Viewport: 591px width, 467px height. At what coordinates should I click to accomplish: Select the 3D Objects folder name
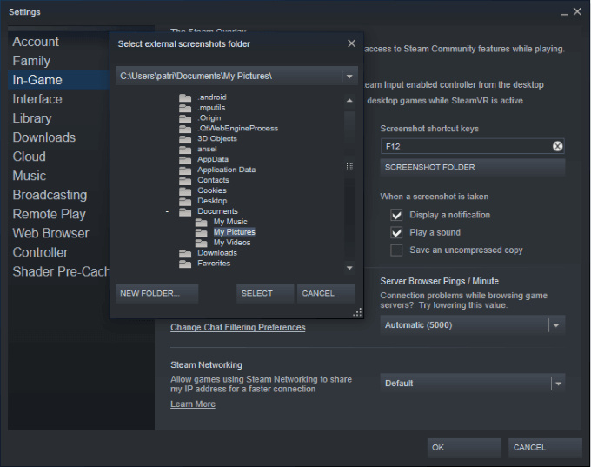click(217, 139)
